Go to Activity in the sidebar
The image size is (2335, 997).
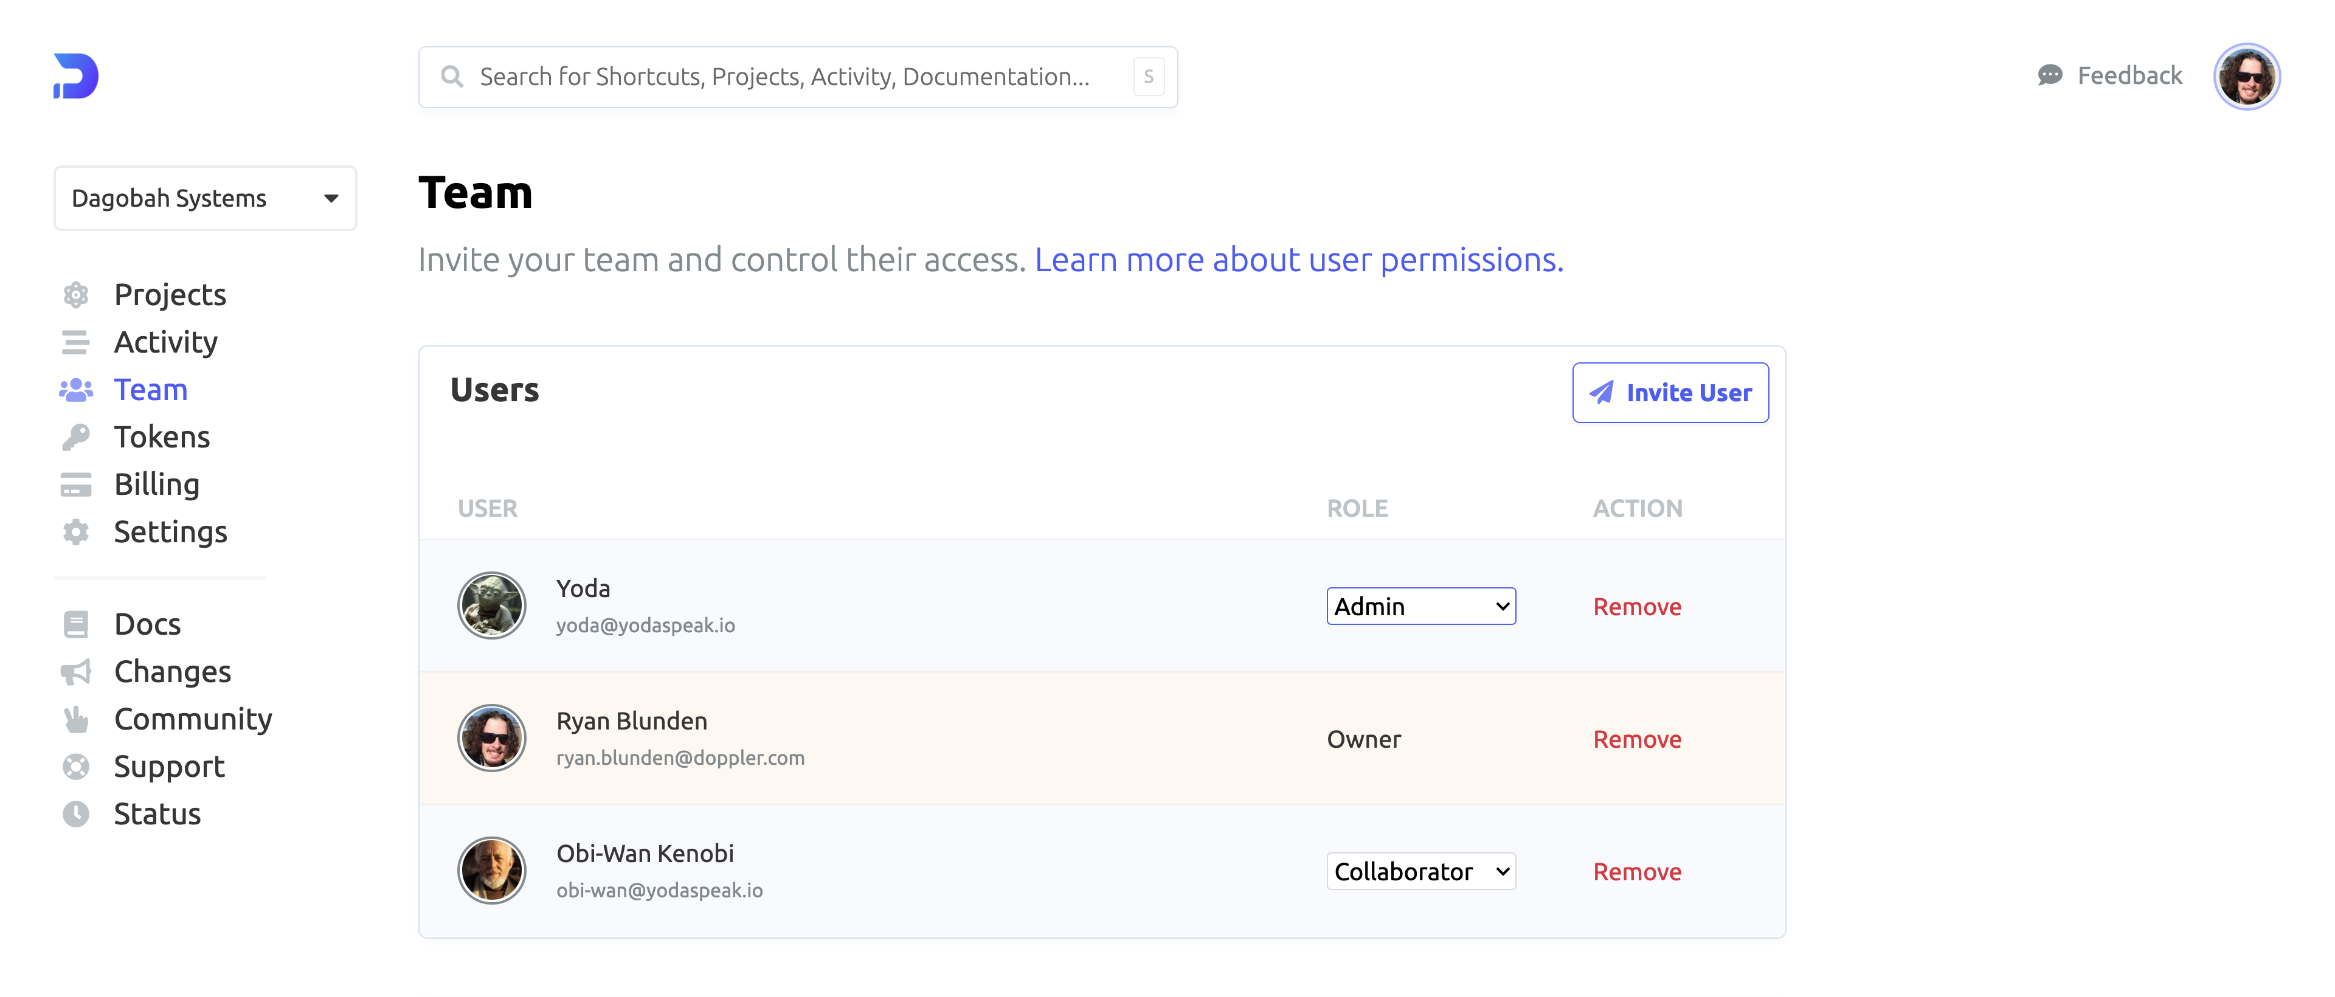coord(165,343)
